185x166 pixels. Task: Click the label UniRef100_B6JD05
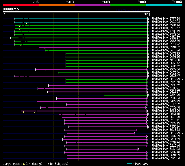coord(166,117)
